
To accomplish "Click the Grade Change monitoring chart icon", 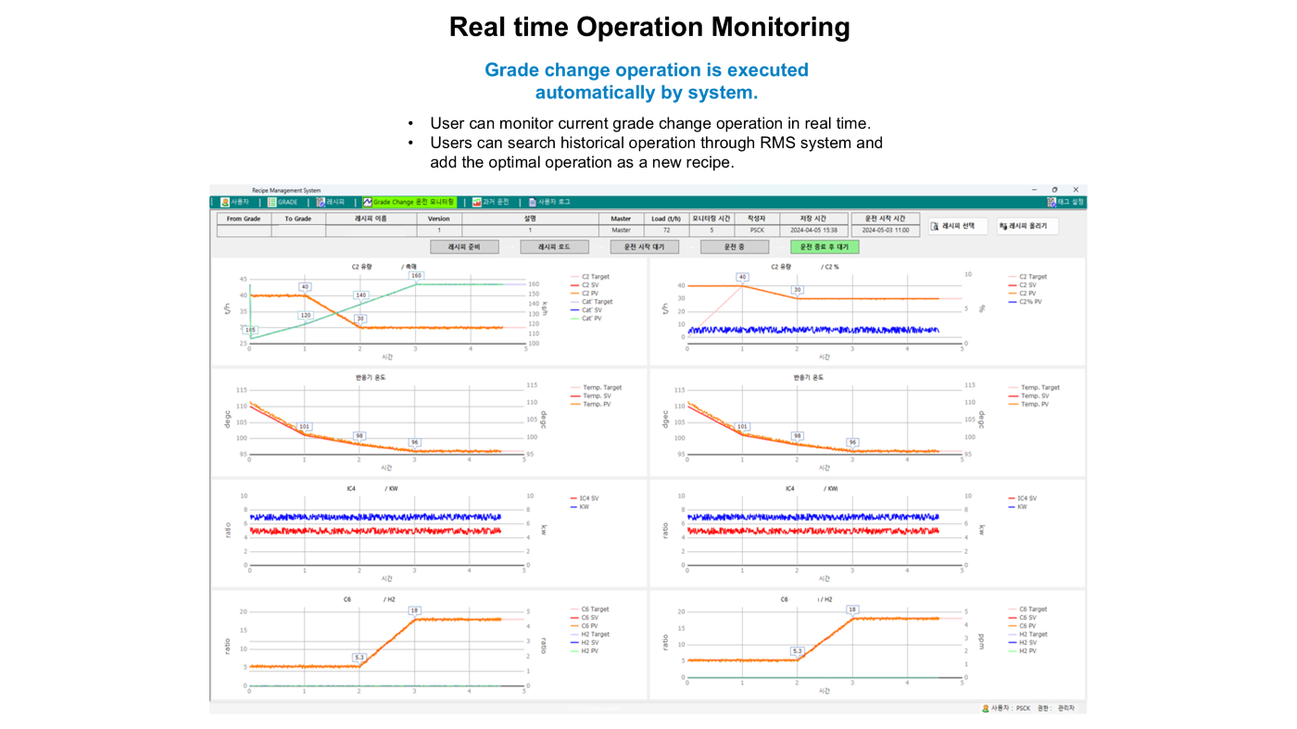I will coord(368,202).
